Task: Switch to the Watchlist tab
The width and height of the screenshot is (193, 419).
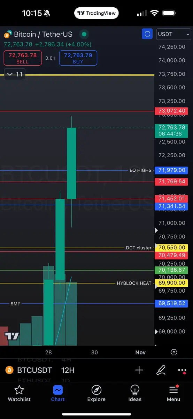Action: [x=19, y=394]
